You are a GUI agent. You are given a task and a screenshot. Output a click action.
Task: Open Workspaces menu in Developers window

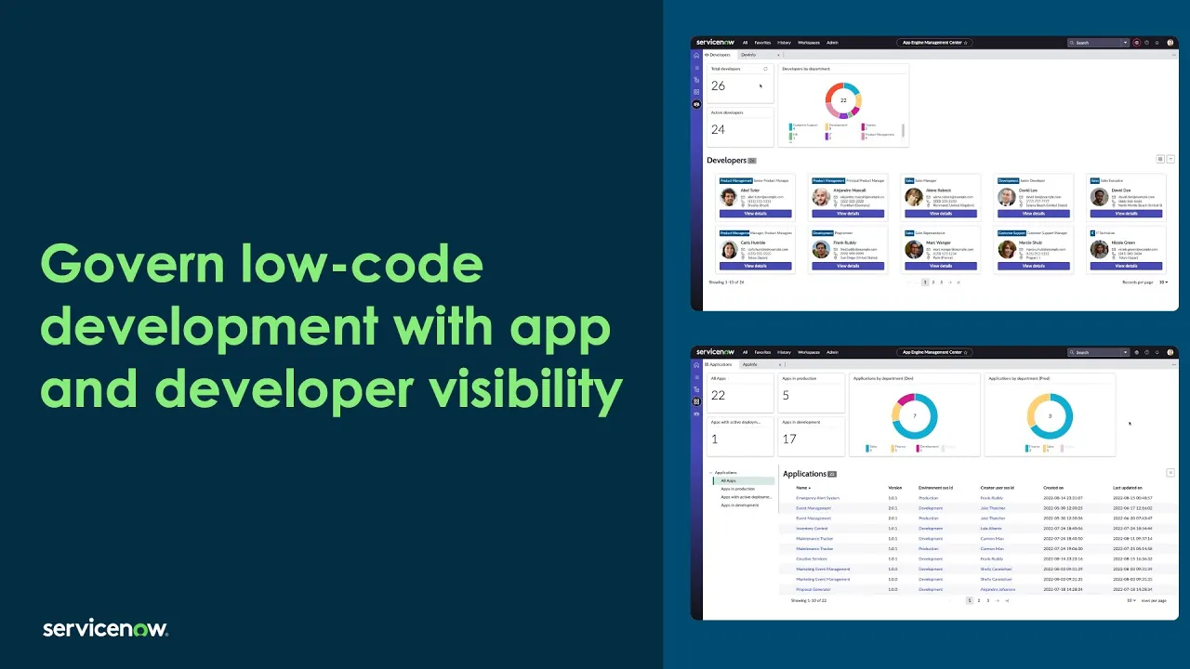[x=809, y=42]
